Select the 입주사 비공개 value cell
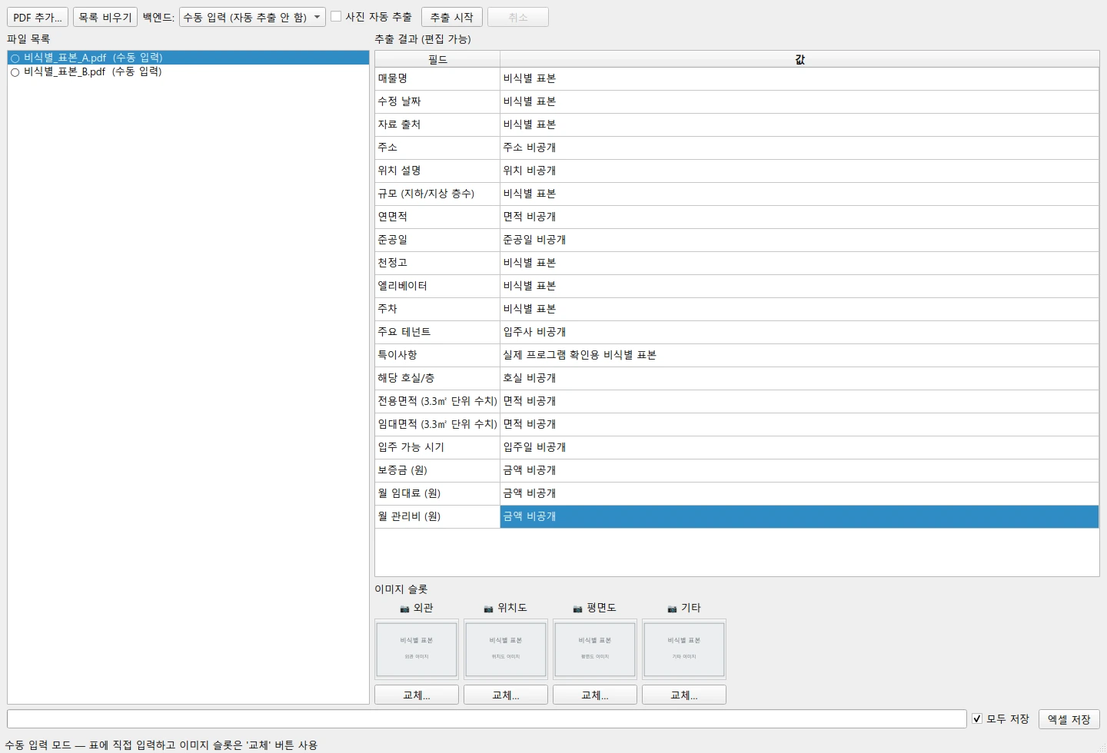 pyautogui.click(x=799, y=332)
